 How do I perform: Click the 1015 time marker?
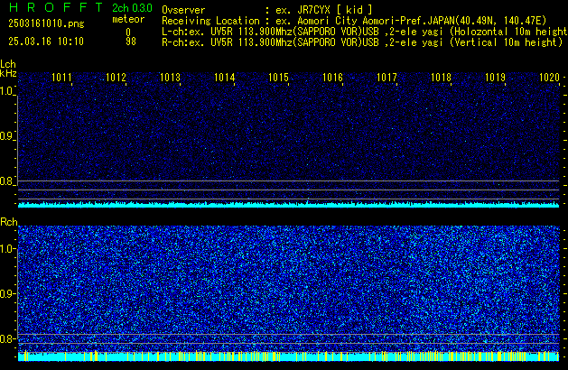pyautogui.click(x=278, y=78)
